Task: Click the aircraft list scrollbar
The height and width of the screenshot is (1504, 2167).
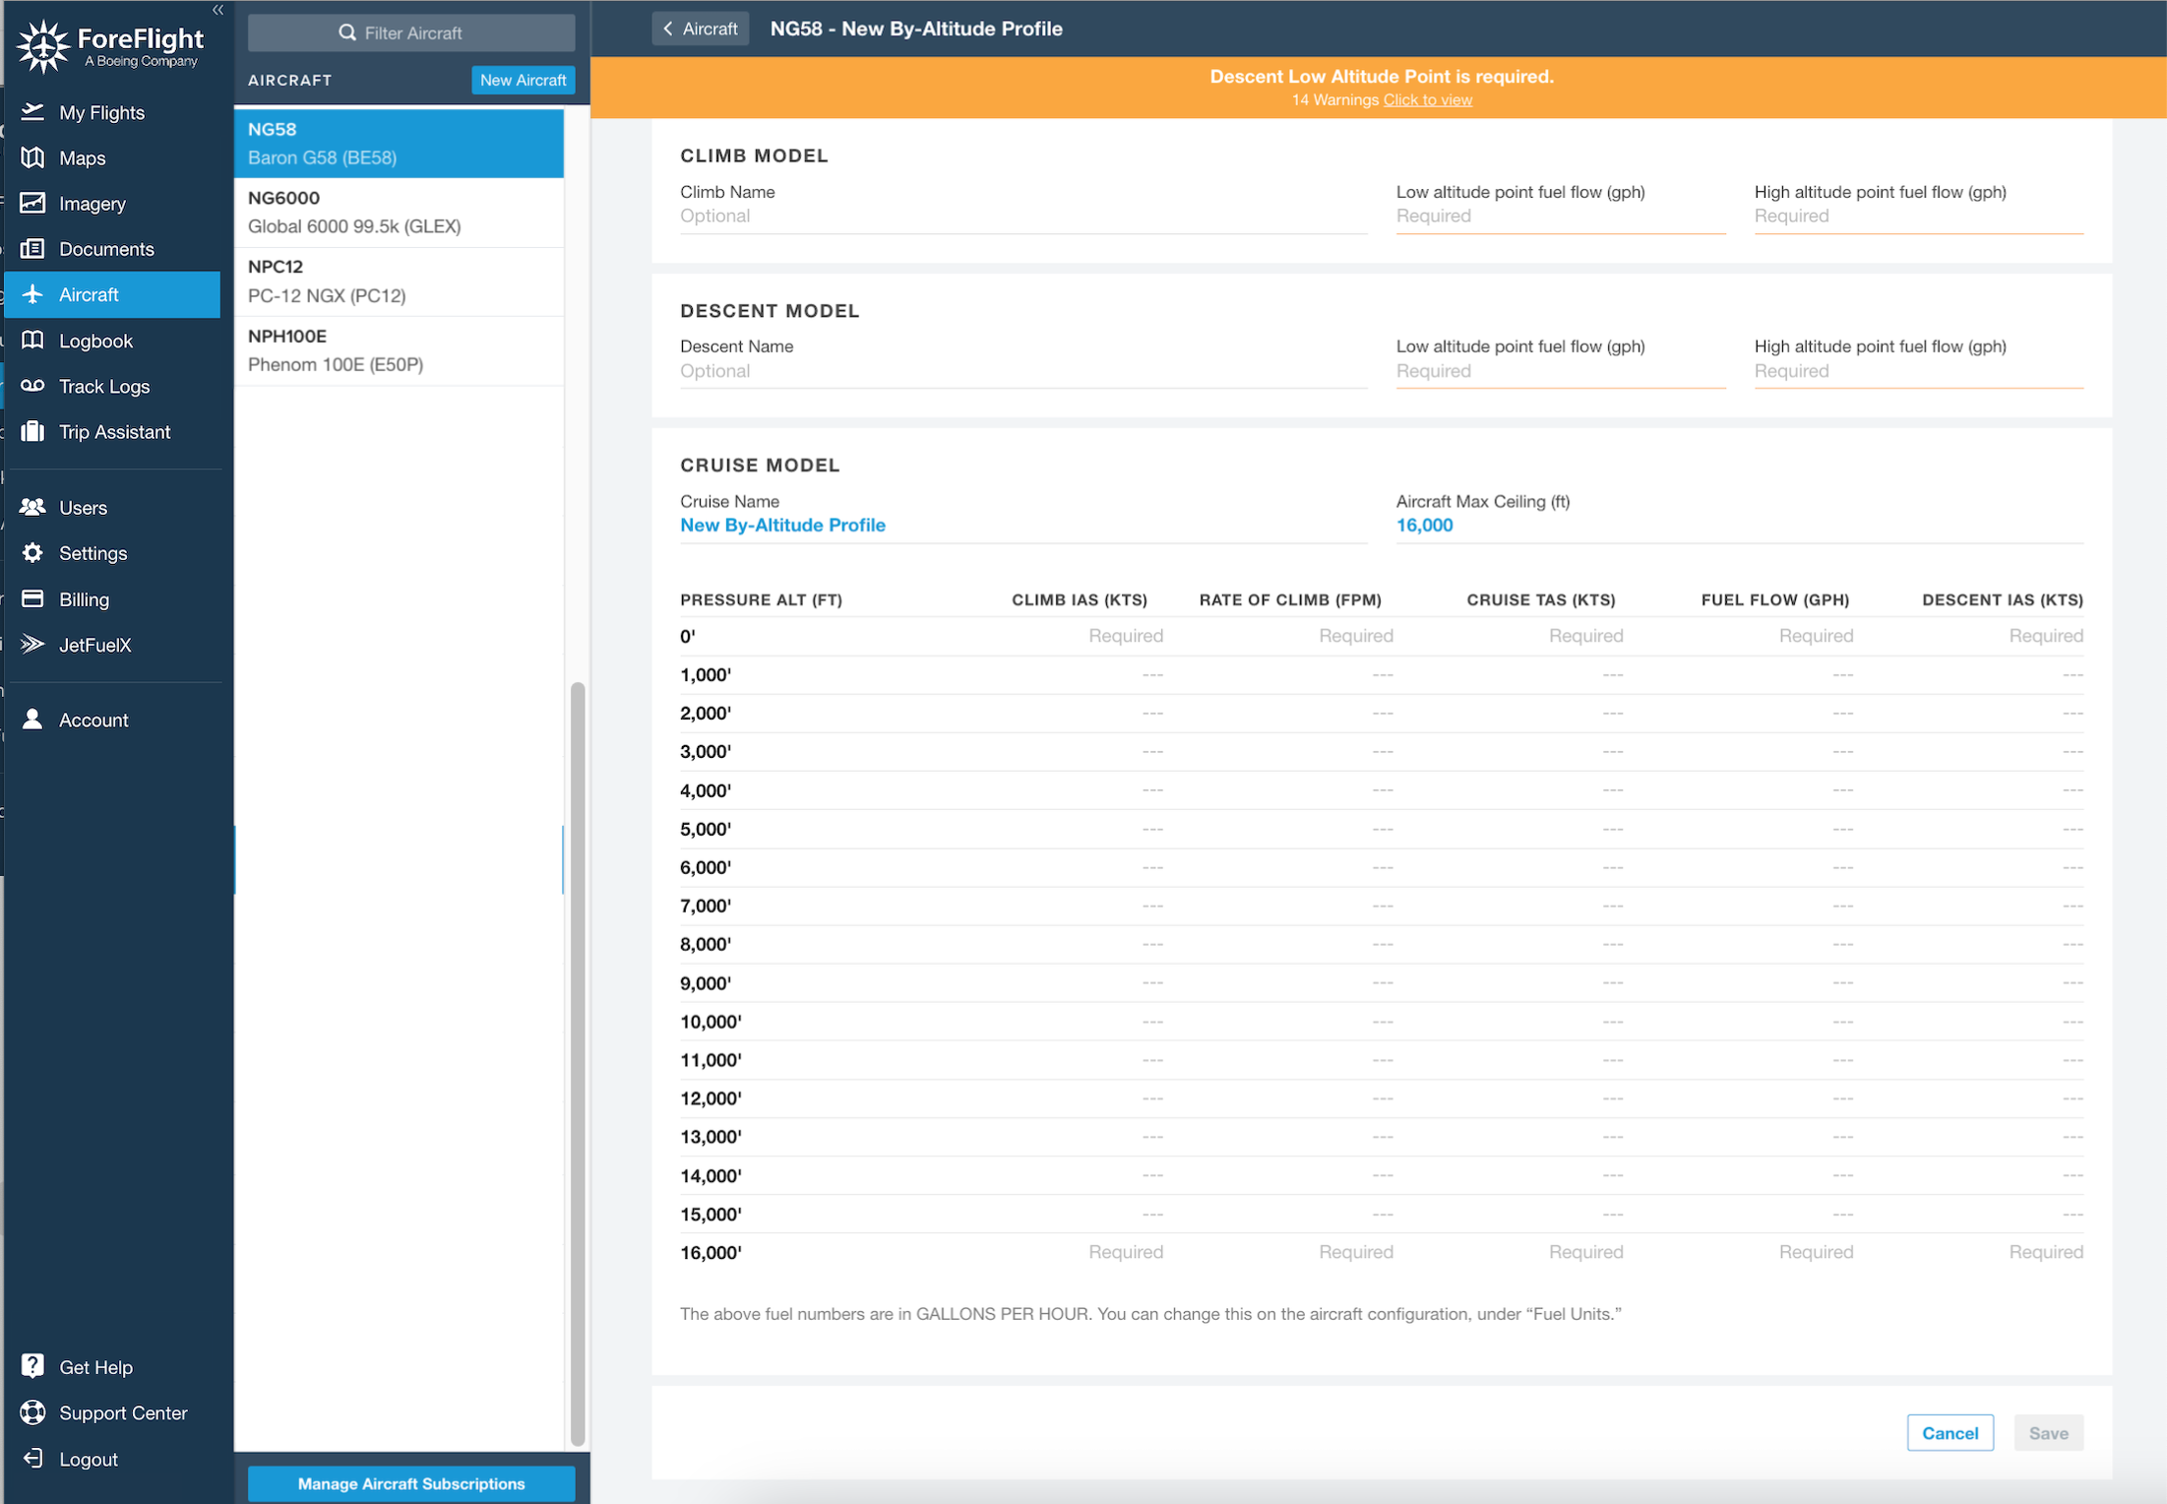Action: [578, 1063]
